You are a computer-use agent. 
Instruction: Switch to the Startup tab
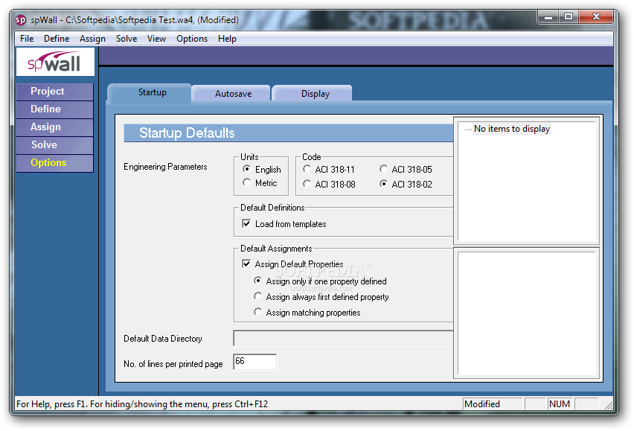pos(150,92)
